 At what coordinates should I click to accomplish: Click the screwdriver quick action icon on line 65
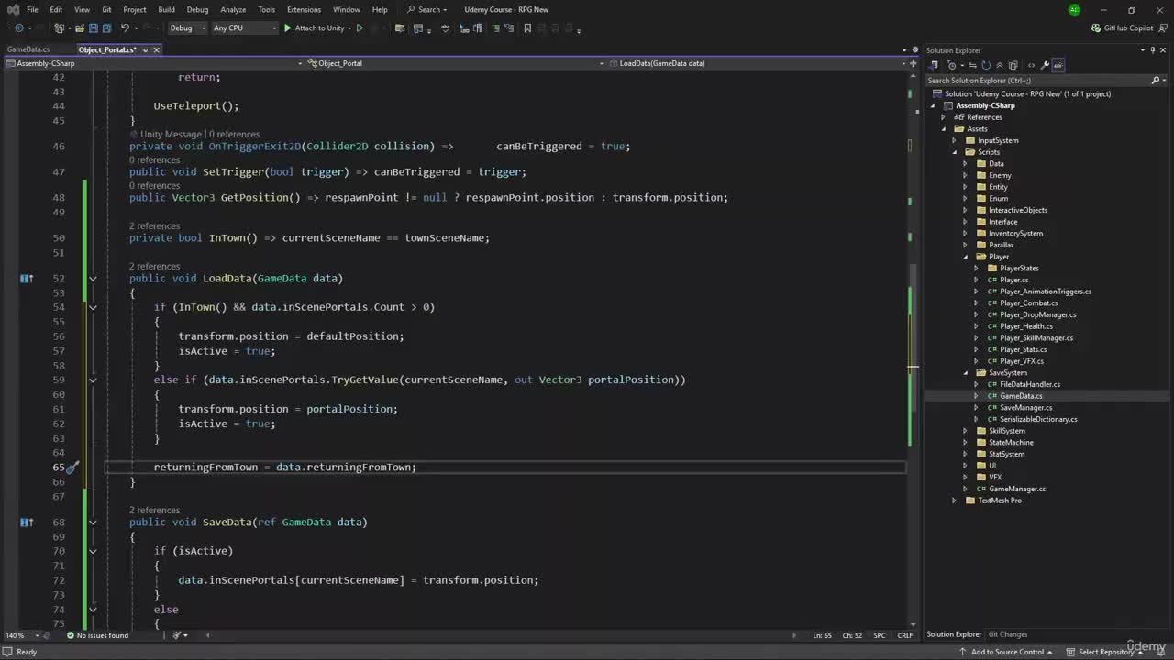tap(72, 467)
